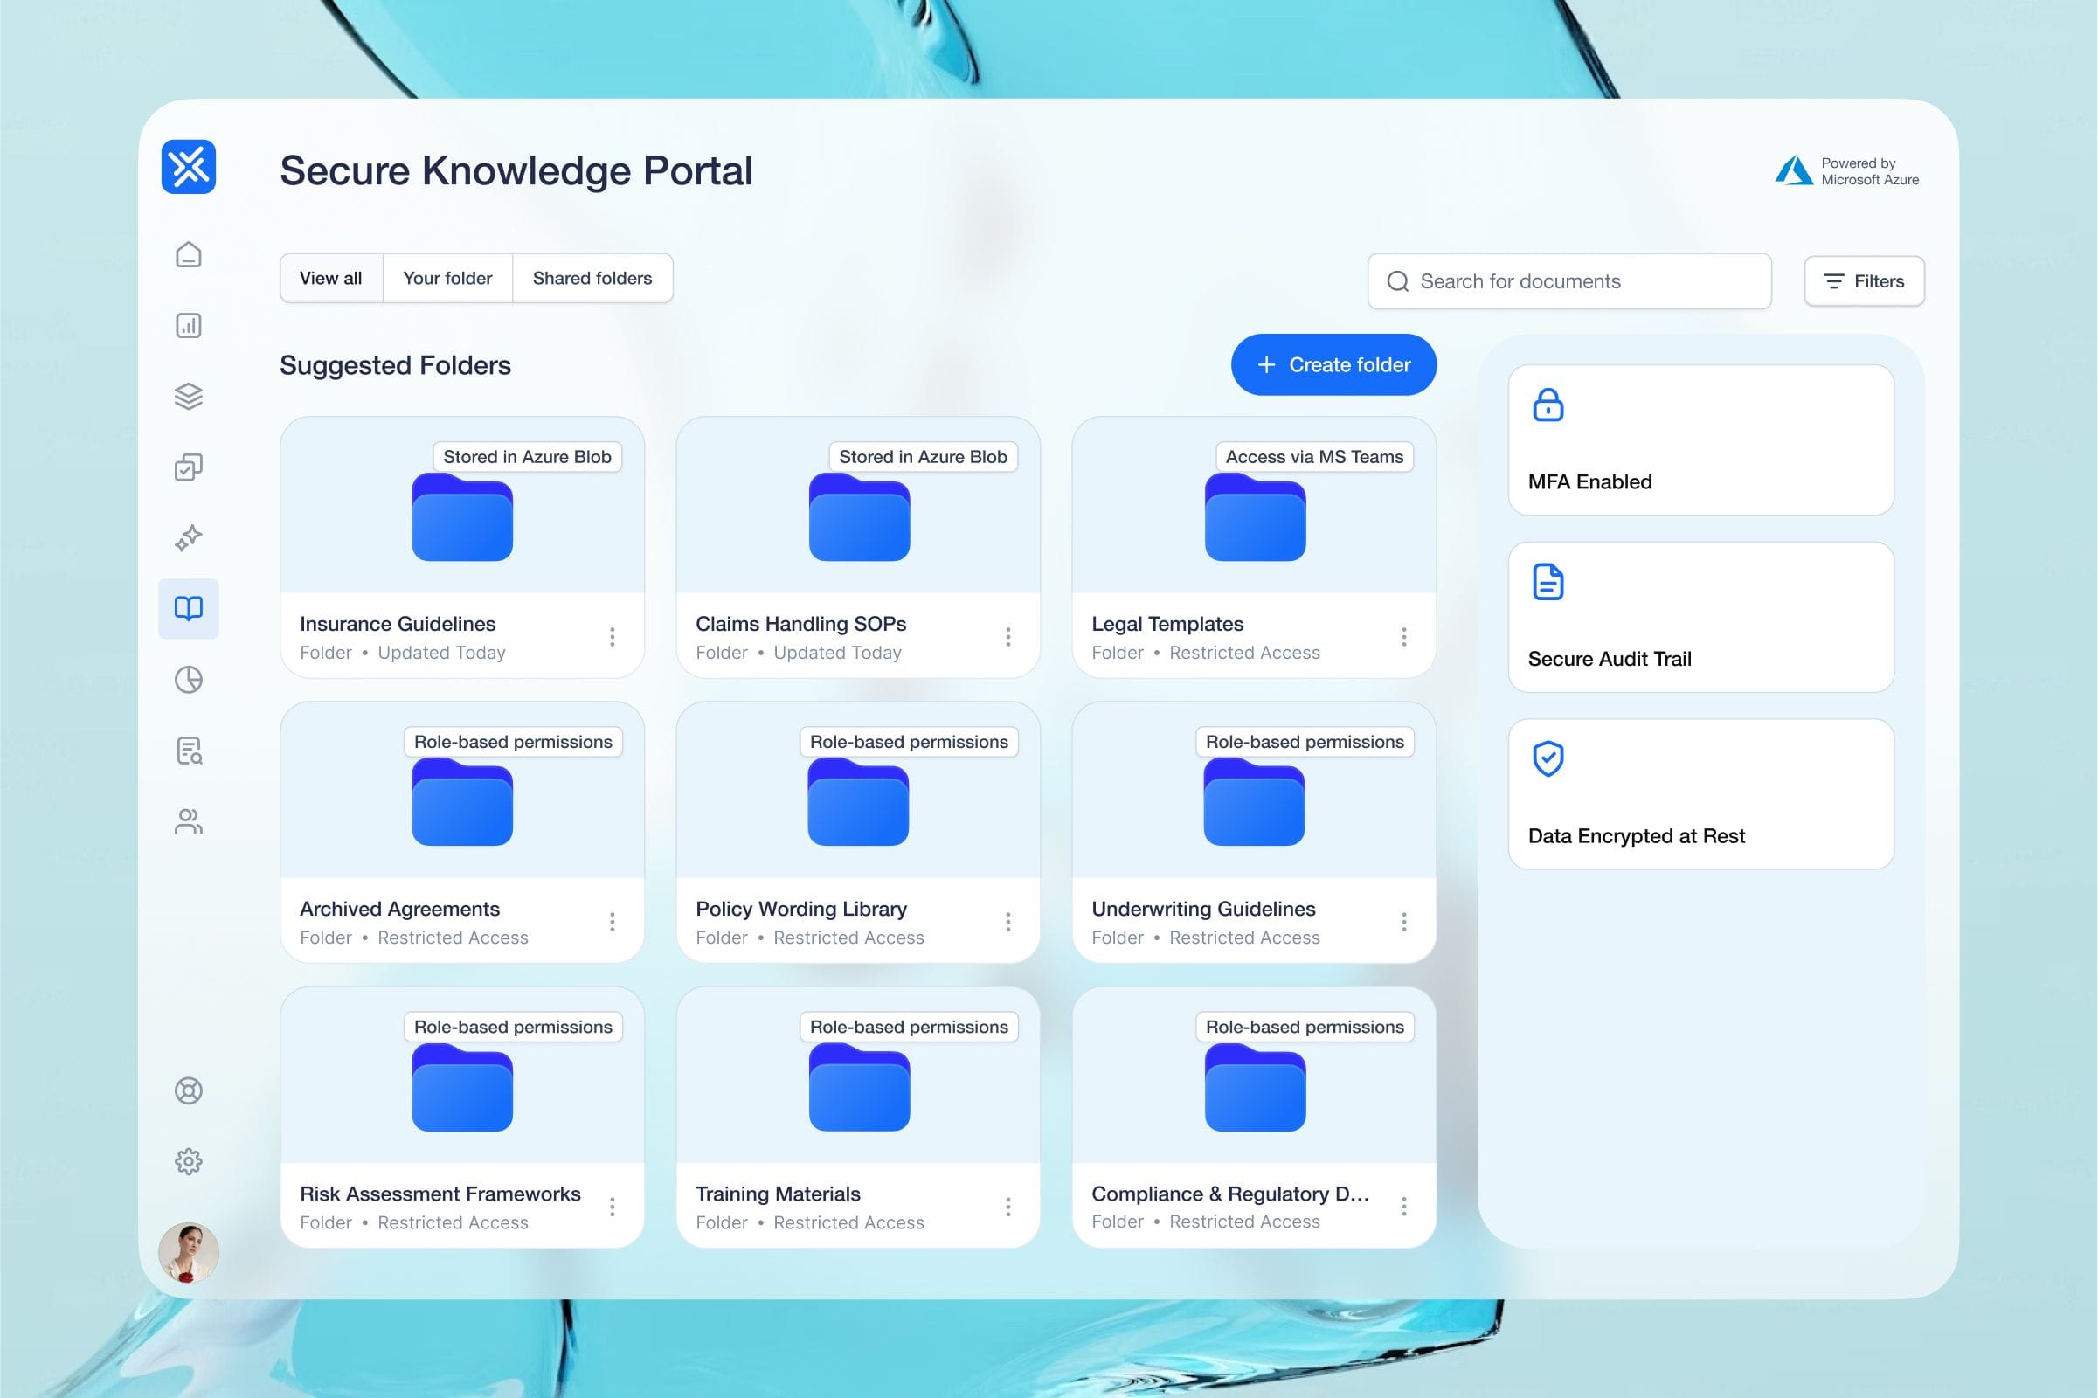
Task: Select the Shared folders tab
Action: (x=592, y=278)
